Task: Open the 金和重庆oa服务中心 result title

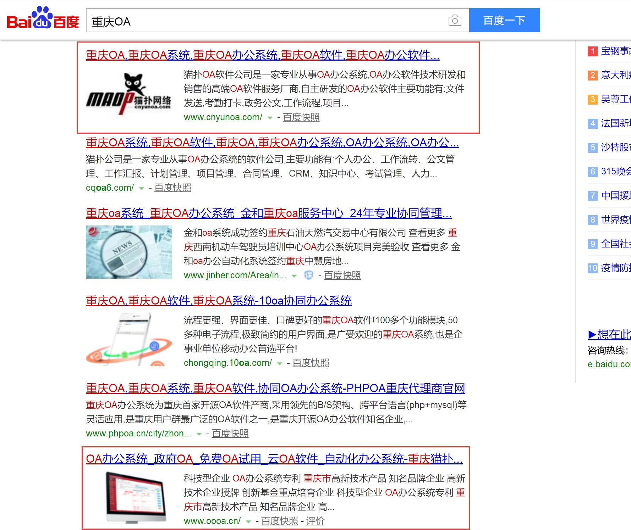Action: coord(269,213)
